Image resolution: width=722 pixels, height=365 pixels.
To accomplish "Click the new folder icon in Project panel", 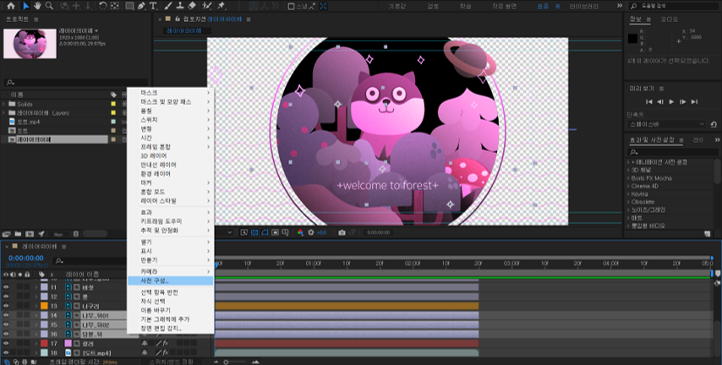I will click(x=18, y=234).
